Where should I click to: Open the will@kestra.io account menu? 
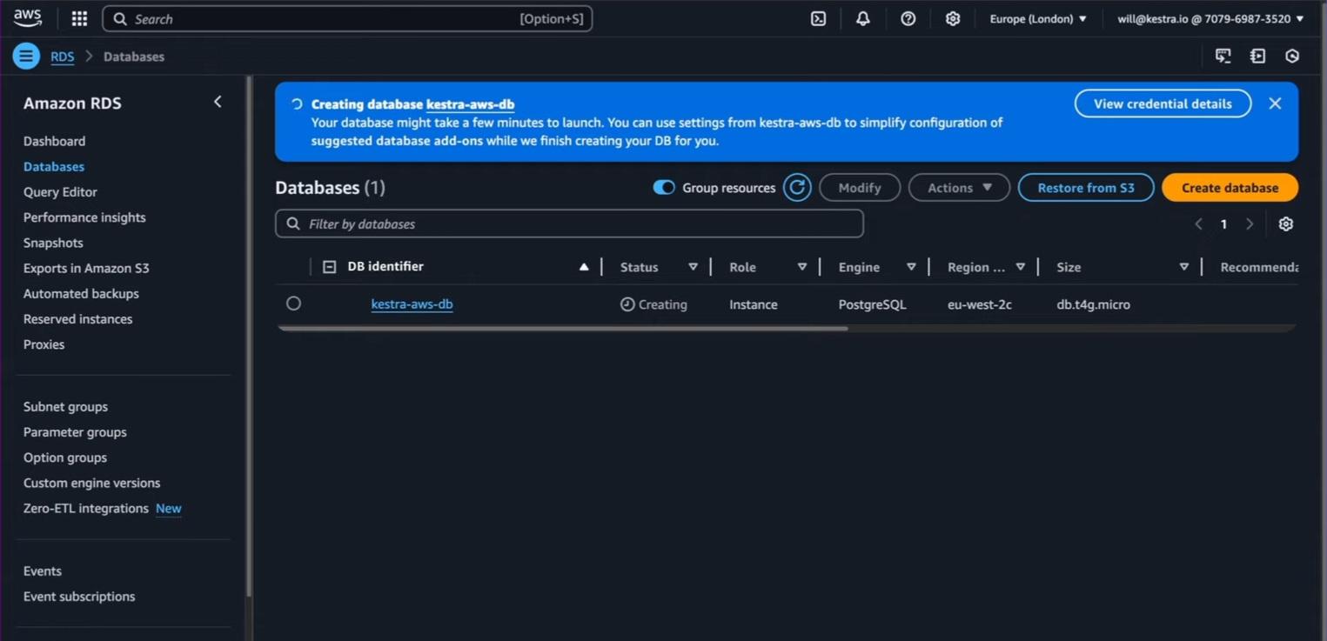pos(1210,18)
